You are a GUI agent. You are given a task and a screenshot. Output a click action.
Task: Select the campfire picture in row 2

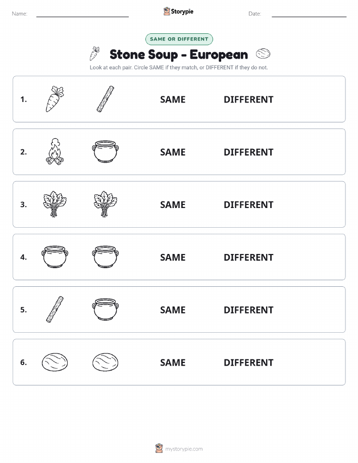pyautogui.click(x=55, y=151)
